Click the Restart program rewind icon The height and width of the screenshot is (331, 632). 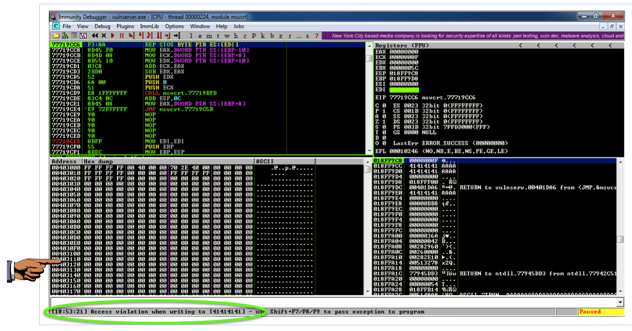(x=95, y=35)
